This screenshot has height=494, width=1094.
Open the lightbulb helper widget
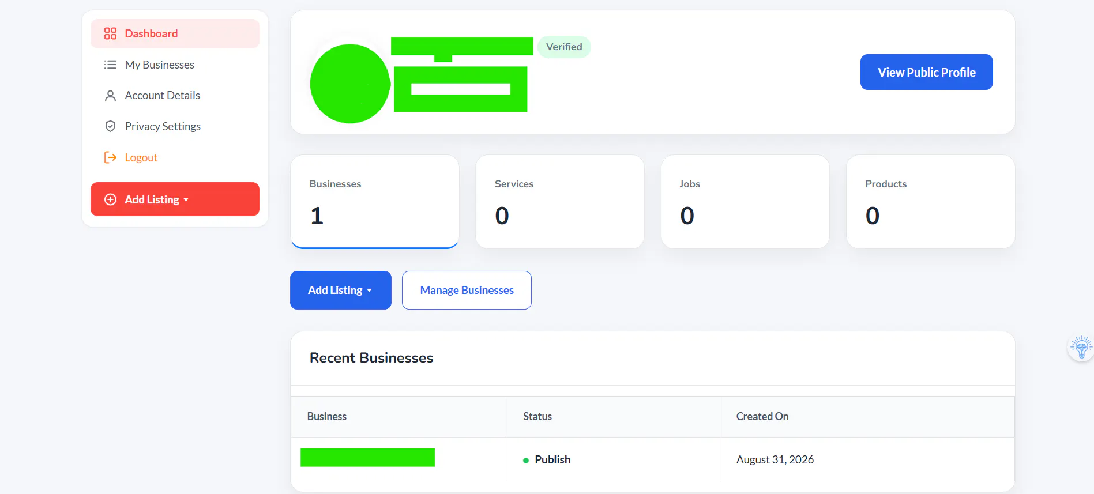(1081, 348)
